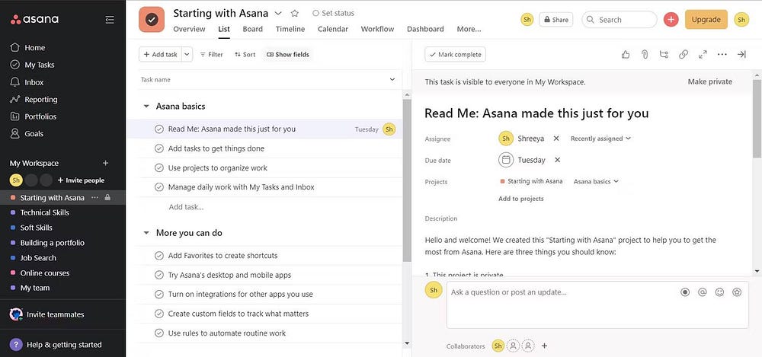This screenshot has width=762, height=357.
Task: Open the Asana basics section dropdown
Action: point(597,181)
